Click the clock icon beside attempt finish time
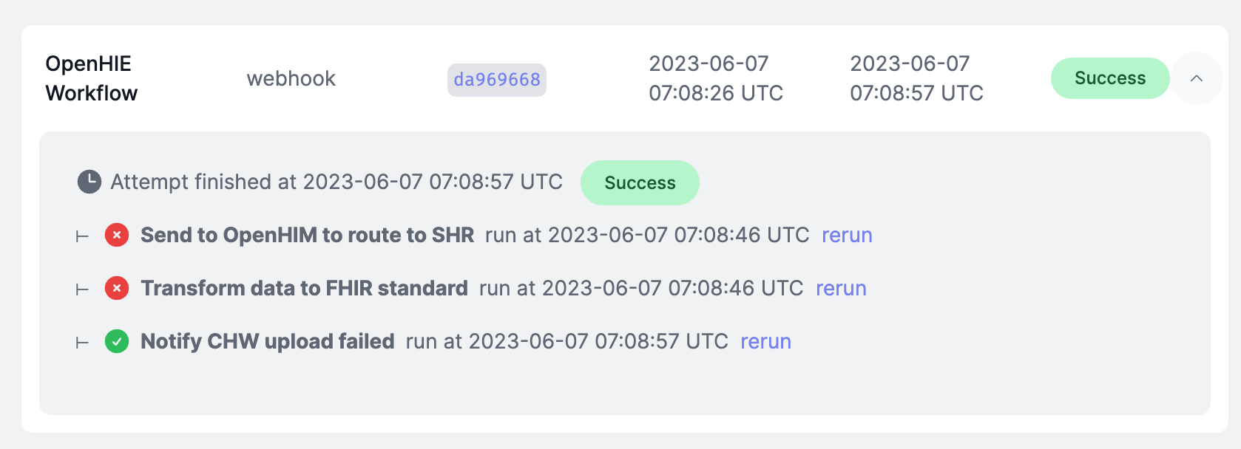1241x449 pixels. (89, 181)
